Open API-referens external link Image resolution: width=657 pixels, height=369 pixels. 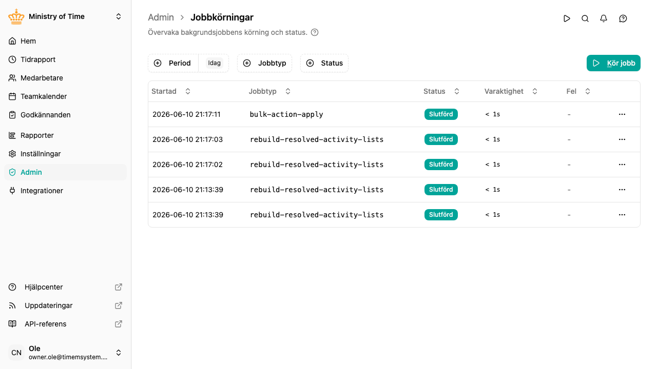65,324
